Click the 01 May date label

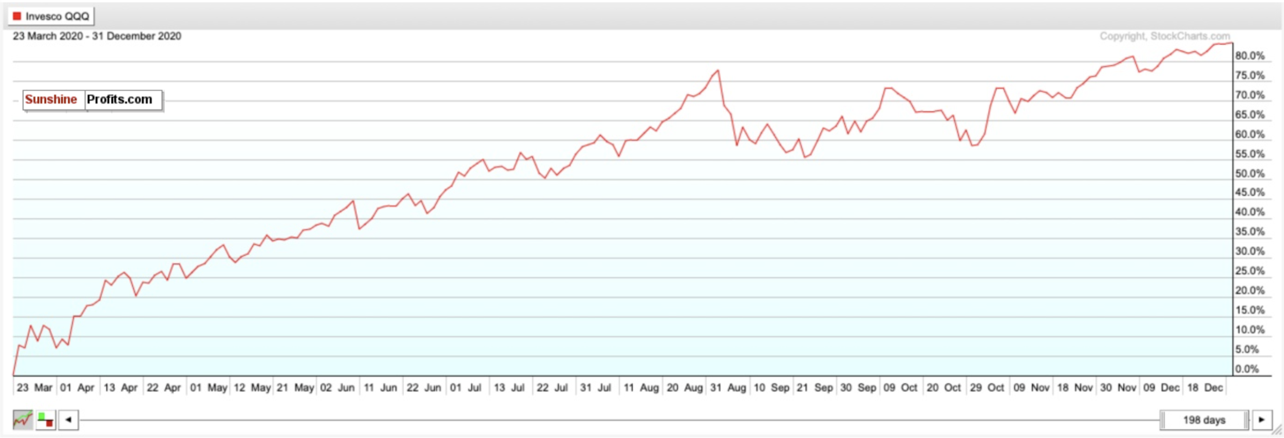click(x=209, y=388)
